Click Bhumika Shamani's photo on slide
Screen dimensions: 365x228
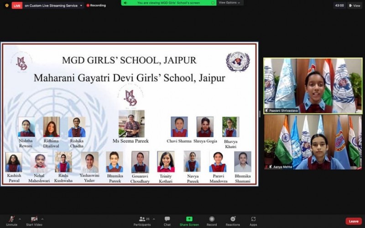click(243, 162)
